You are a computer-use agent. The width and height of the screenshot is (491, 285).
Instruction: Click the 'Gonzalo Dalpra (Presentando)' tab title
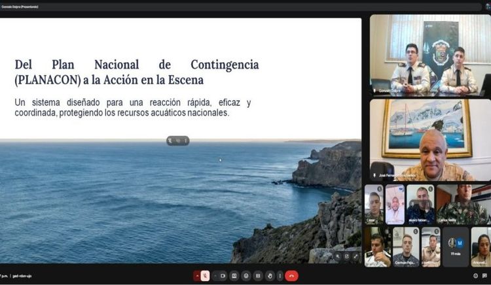pyautogui.click(x=20, y=7)
